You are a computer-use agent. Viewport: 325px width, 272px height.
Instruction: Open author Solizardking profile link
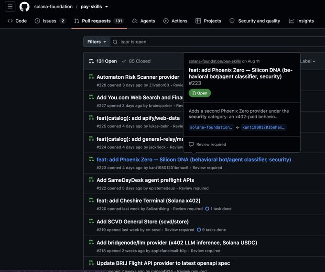158,209
